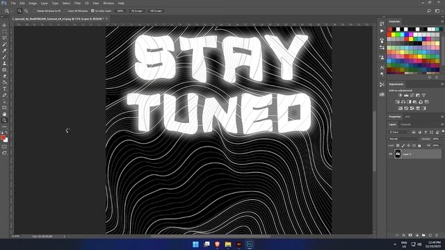This screenshot has height=250, width=445.
Task: Open the Normal blend mode dropdown
Action: pyautogui.click(x=404, y=139)
